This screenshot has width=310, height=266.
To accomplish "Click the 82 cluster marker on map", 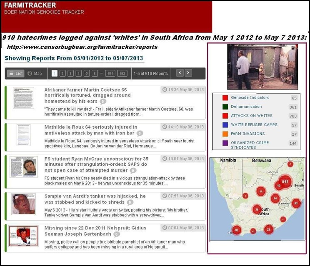I will 296,204.
